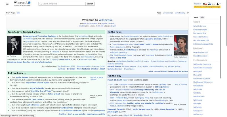Image resolution: width=227 pixels, height=117 pixels.
Task: Open the alerts bell notifications
Action: tap(204, 4)
